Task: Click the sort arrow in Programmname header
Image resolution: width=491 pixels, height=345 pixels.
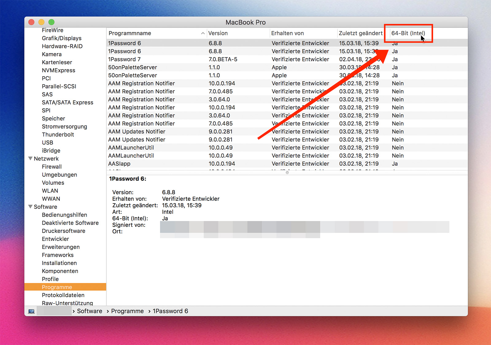Action: [203, 33]
